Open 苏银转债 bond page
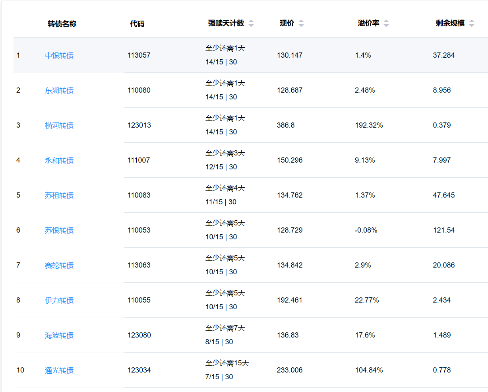488x392 pixels. pyautogui.click(x=59, y=231)
